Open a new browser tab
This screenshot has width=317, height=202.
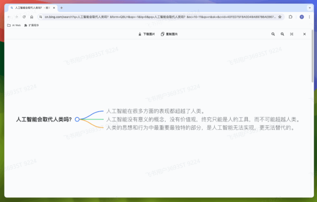click(x=61, y=7)
